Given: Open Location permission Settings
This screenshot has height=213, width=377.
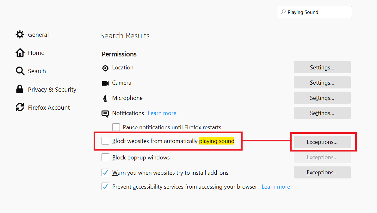Looking at the screenshot, I should [x=322, y=68].
